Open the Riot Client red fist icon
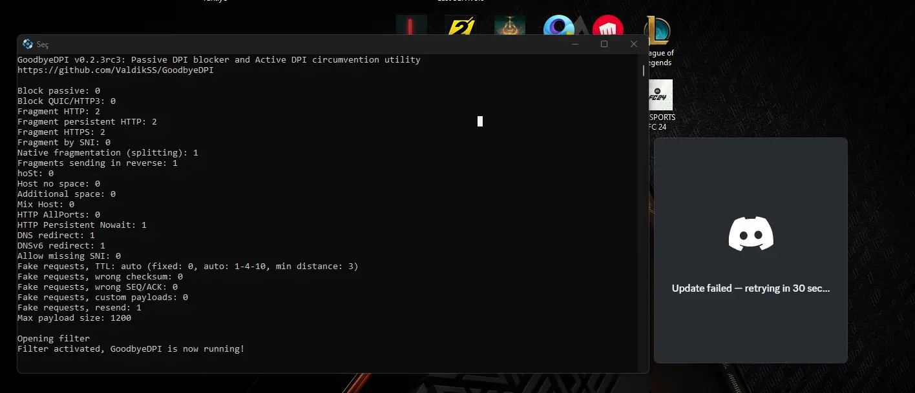Image resolution: width=915 pixels, height=393 pixels. point(608,26)
